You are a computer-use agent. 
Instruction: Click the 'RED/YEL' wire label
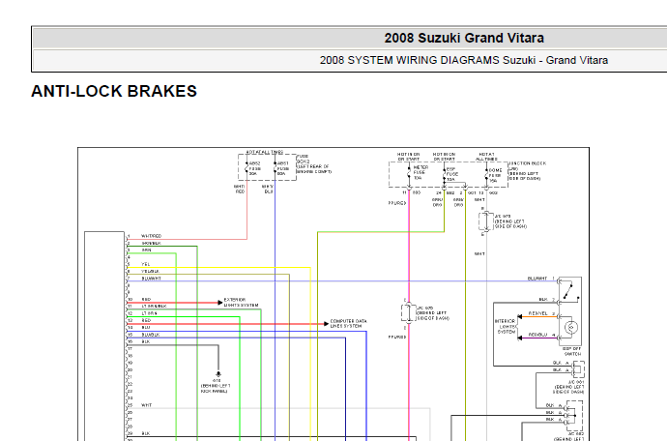tap(538, 313)
